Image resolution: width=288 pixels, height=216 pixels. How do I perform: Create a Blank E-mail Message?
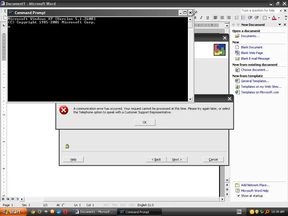[255, 58]
